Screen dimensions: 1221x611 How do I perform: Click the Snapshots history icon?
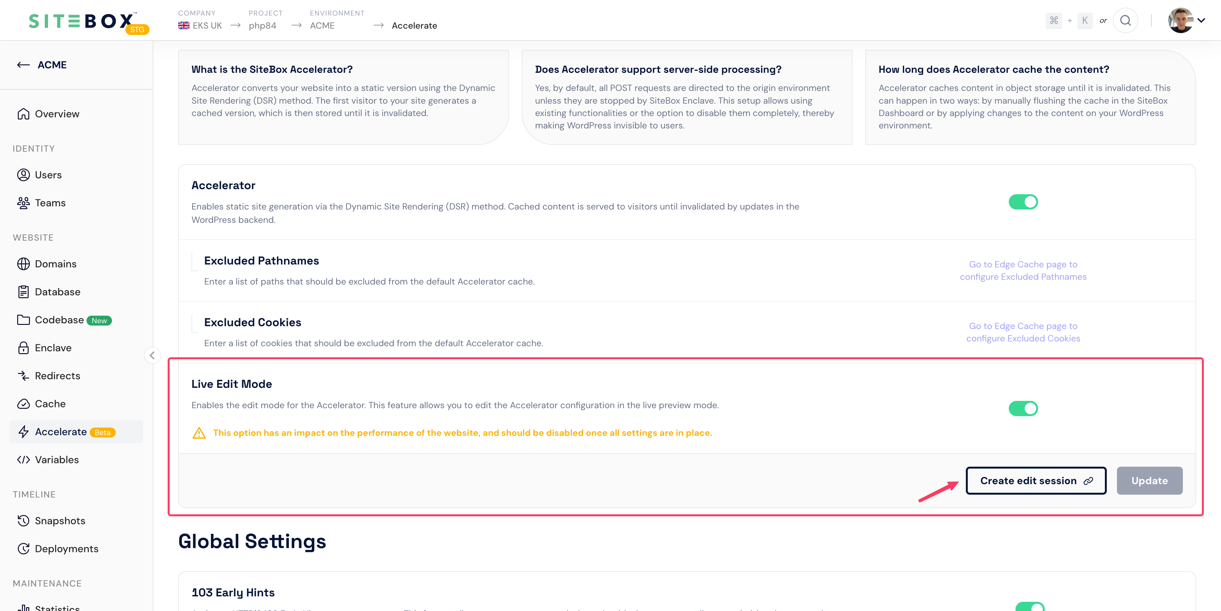click(23, 520)
